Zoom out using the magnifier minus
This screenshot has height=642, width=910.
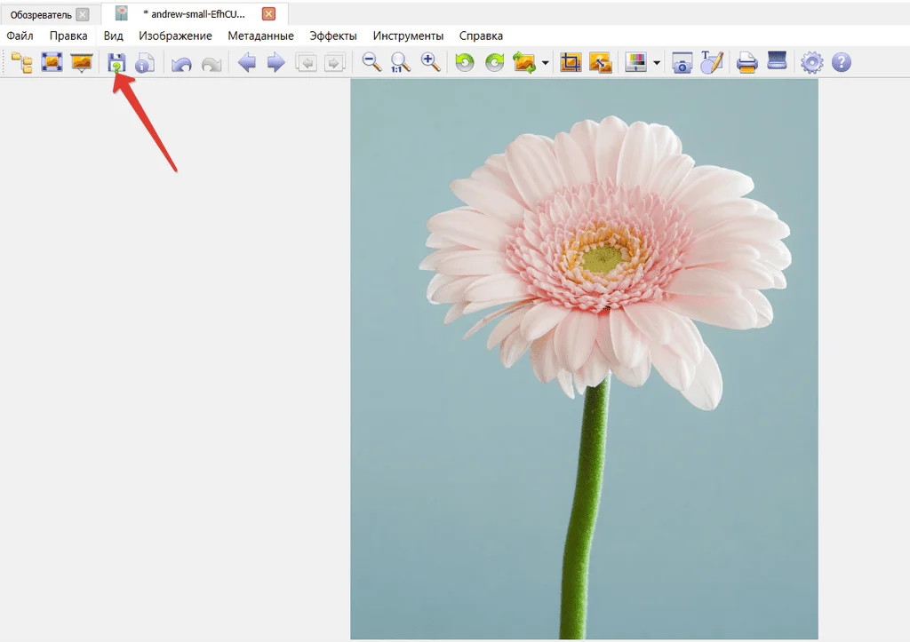click(x=371, y=63)
